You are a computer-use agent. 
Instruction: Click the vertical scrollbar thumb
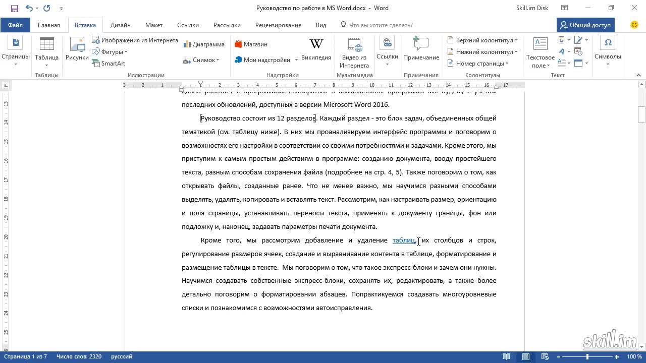pos(641,114)
